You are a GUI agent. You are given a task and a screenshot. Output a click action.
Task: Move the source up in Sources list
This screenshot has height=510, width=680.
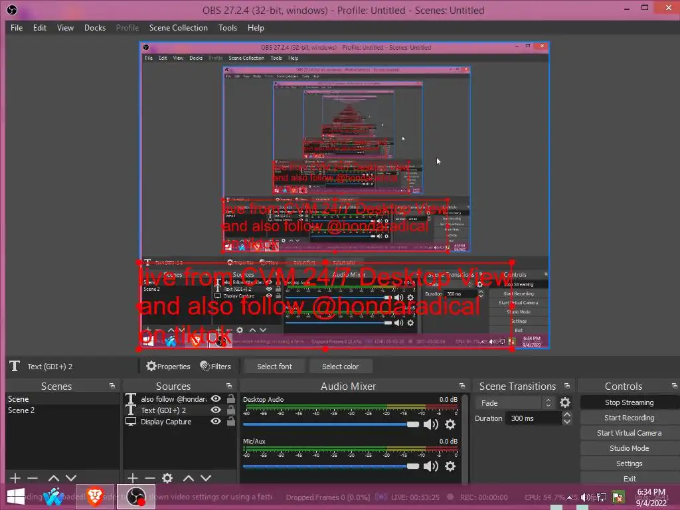pos(188,478)
